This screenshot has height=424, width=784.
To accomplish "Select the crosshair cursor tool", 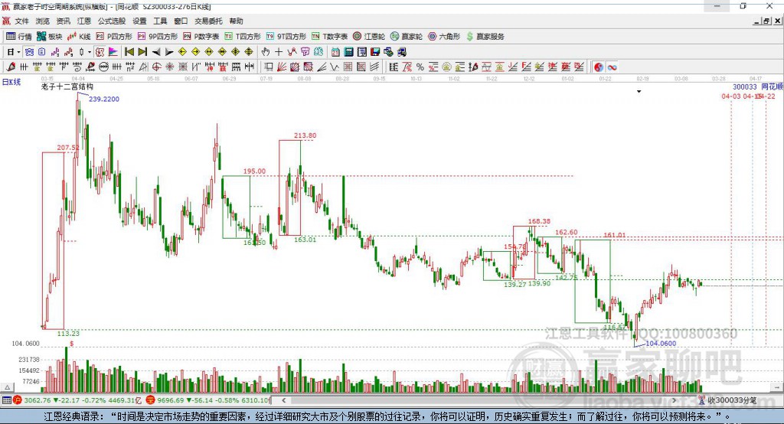I will (279, 52).
